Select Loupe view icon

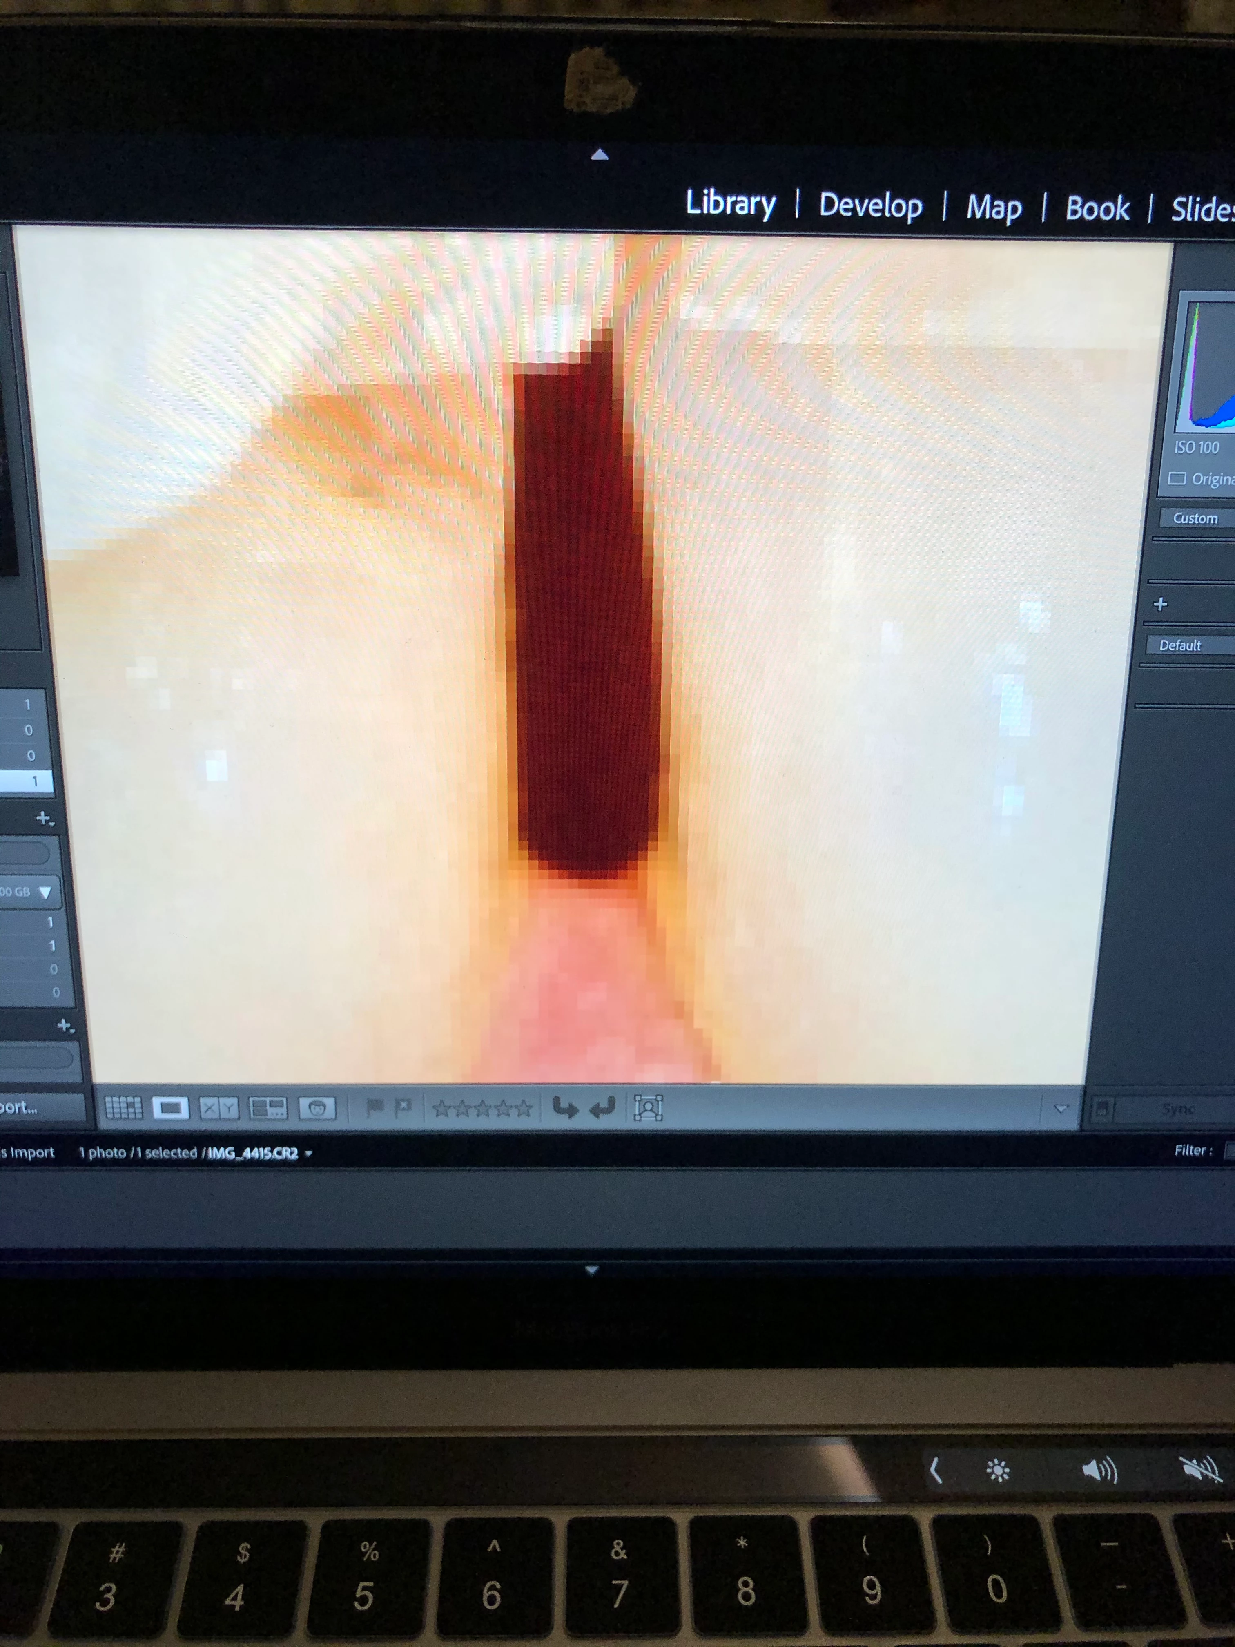(x=170, y=1109)
